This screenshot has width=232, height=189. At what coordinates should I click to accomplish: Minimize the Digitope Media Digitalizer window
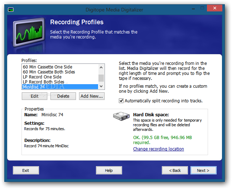click(193, 9)
